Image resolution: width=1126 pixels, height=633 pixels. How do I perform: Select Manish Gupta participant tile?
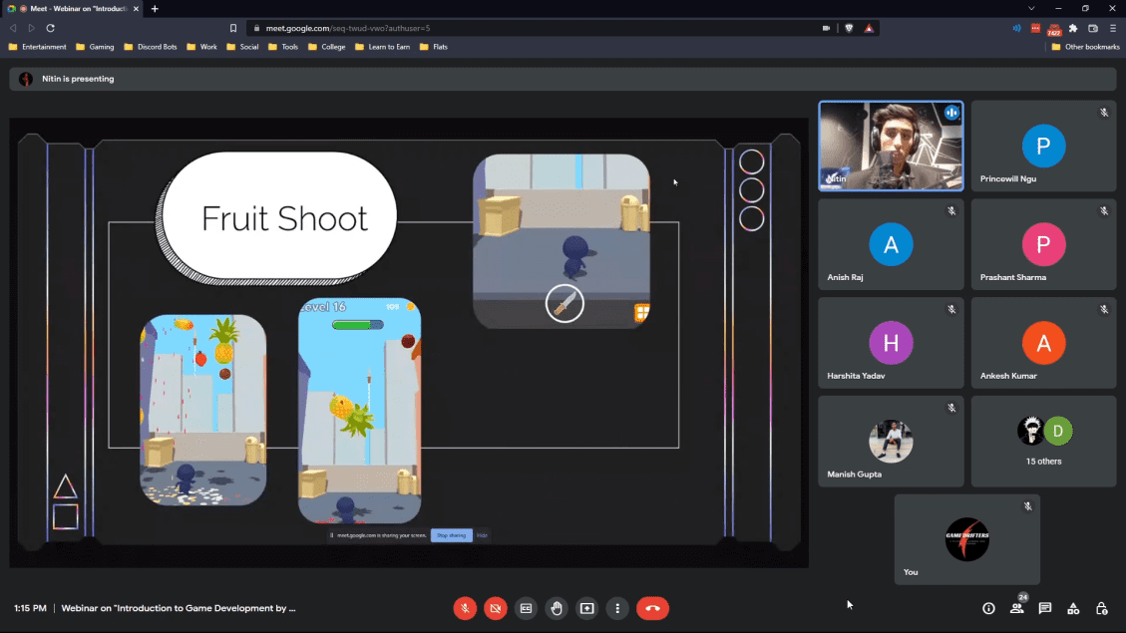(892, 441)
